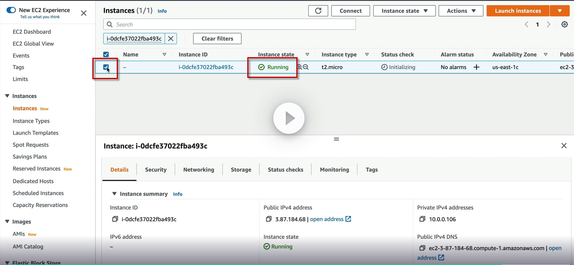This screenshot has width=574, height=265.
Task: Switch to the Security tab
Action: tap(156, 170)
